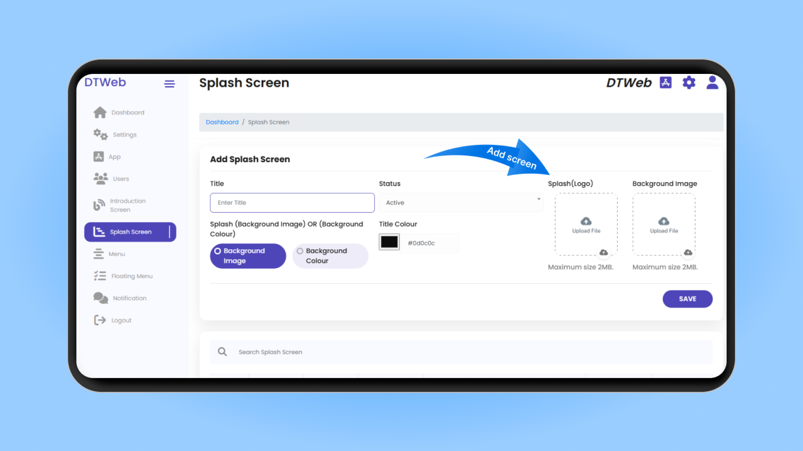Open the settings gear in the top bar

point(689,82)
